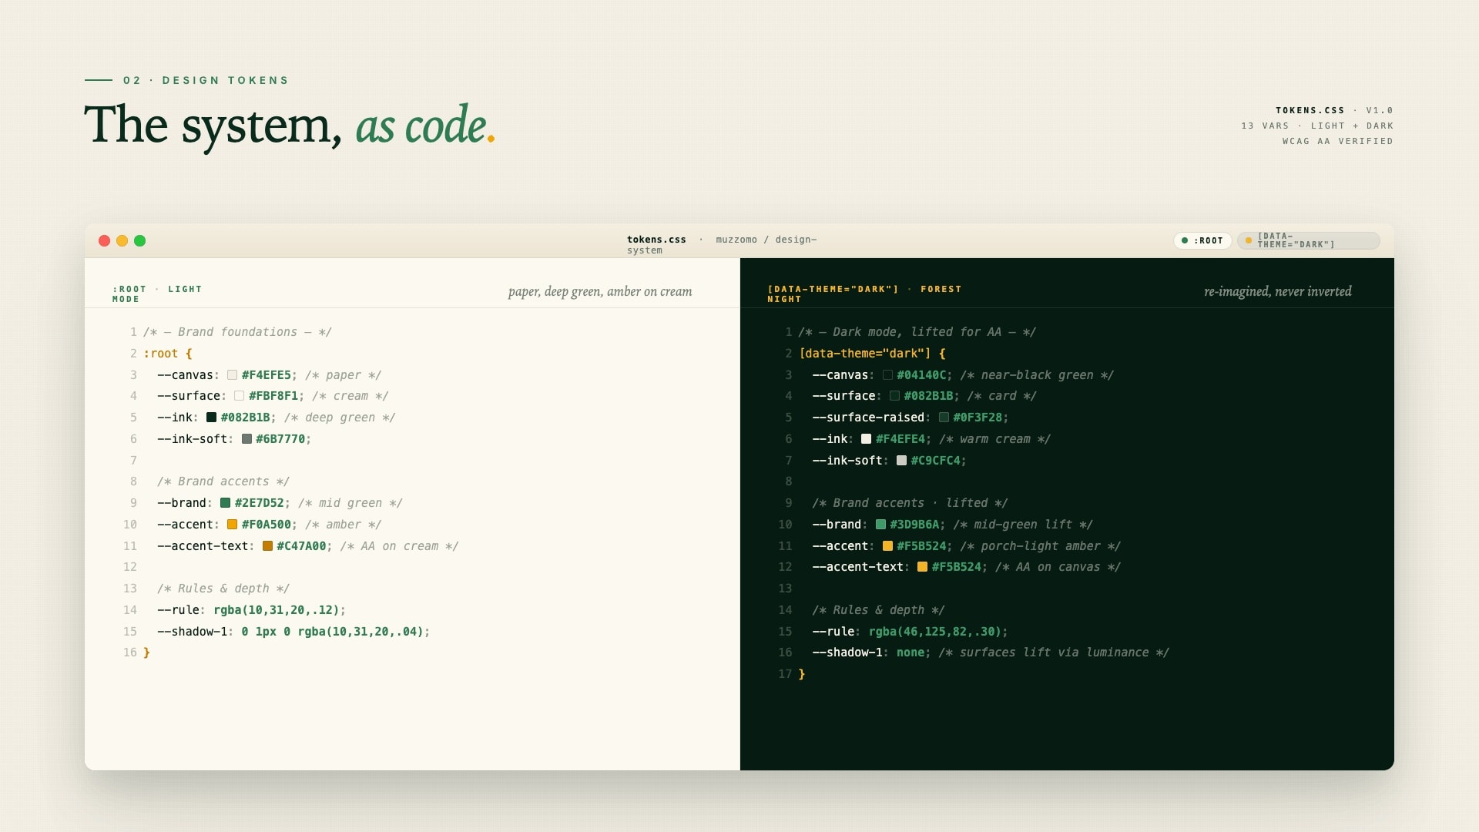Click the hex value #0F3F28

978,418
